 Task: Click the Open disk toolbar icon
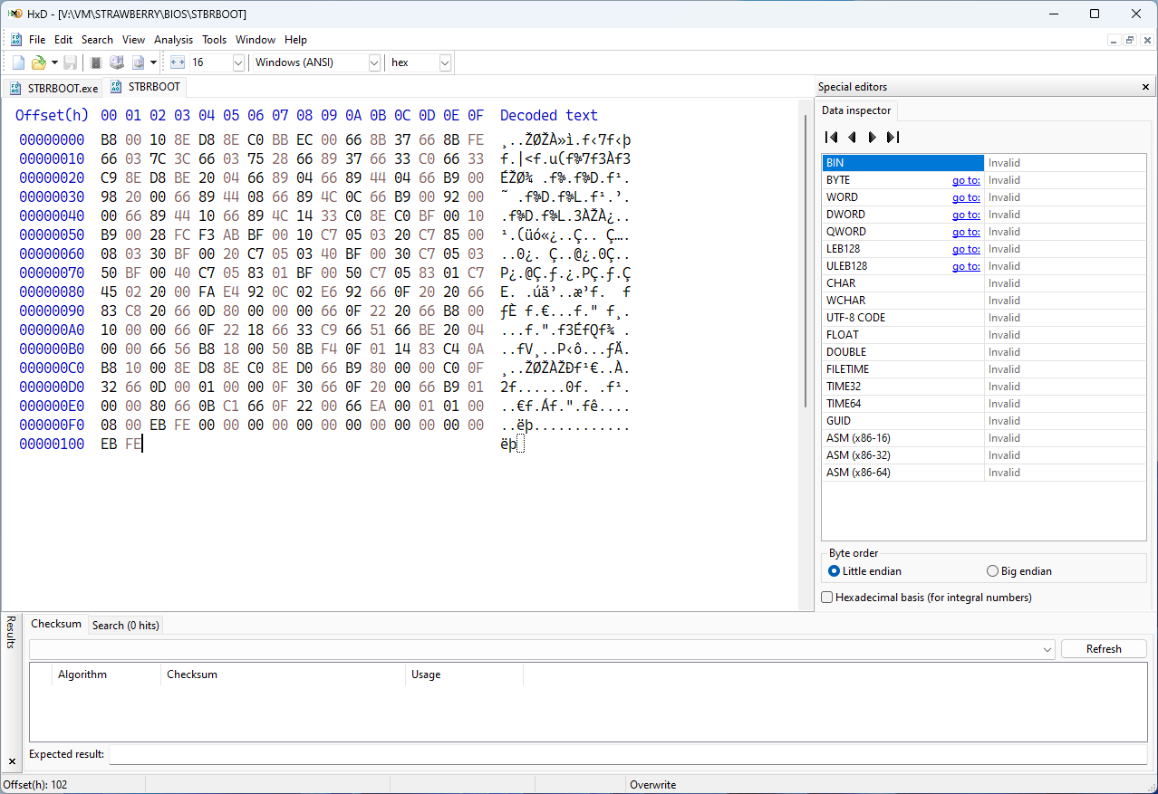[117, 62]
